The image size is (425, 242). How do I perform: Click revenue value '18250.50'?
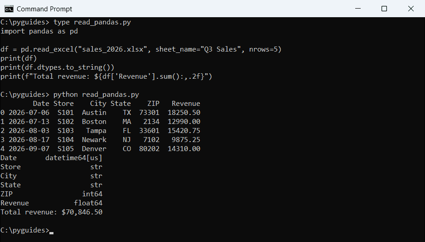pyautogui.click(x=184, y=113)
